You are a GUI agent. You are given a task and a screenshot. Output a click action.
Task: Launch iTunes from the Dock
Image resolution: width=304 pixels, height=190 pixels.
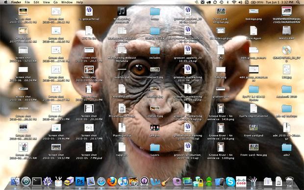pyautogui.click(x=123, y=182)
